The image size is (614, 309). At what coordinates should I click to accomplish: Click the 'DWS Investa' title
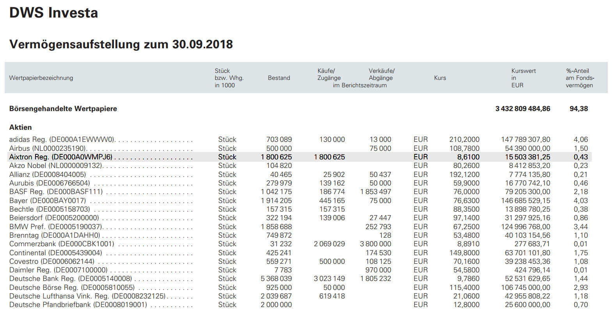(x=53, y=13)
